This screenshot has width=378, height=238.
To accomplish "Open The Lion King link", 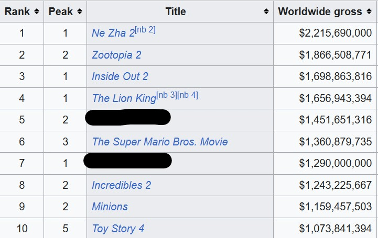I will 124,98.
